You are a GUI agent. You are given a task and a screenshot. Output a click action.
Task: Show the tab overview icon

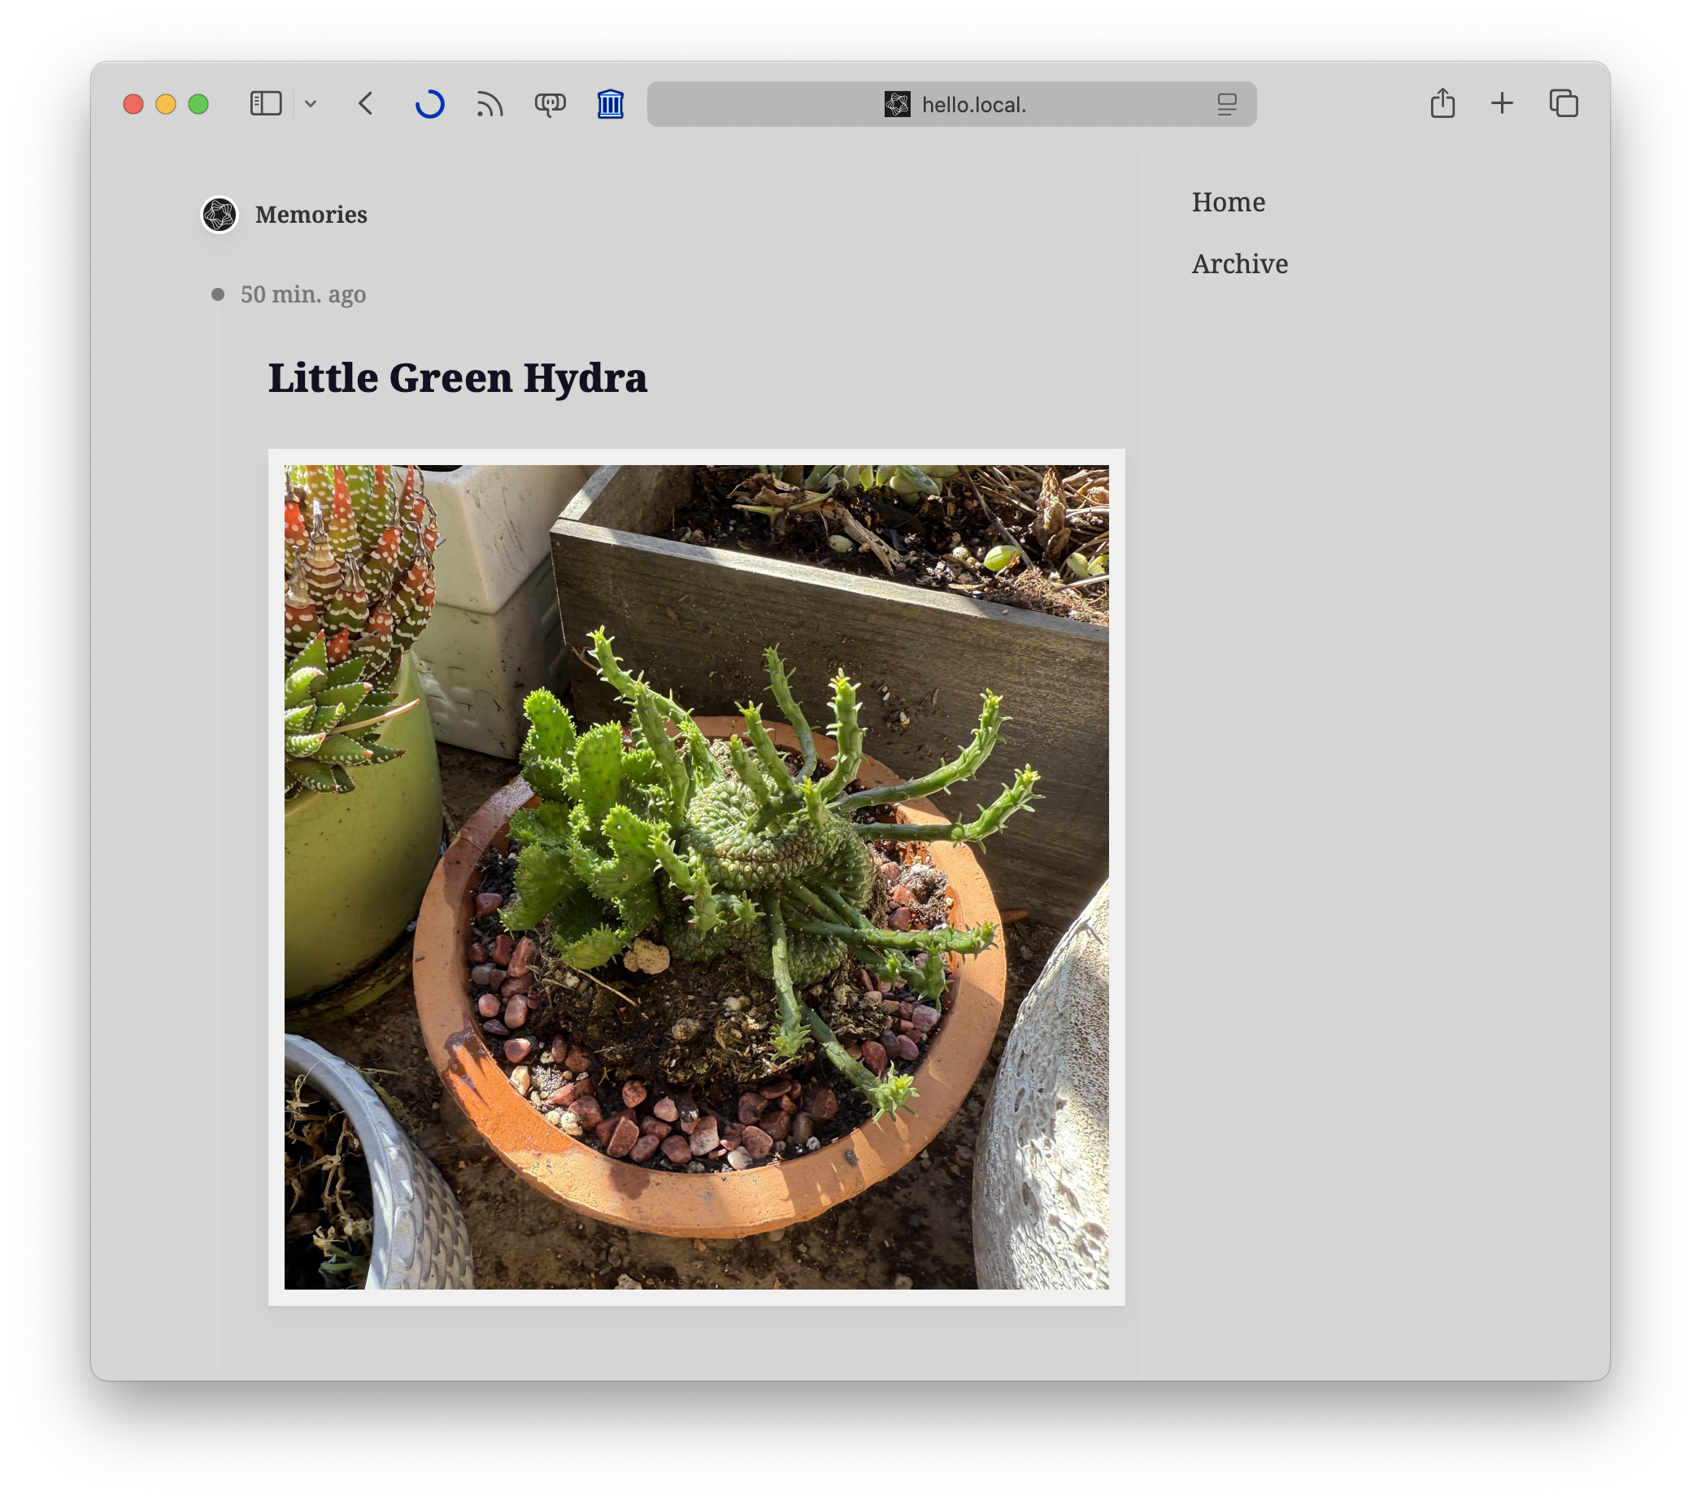1563,104
